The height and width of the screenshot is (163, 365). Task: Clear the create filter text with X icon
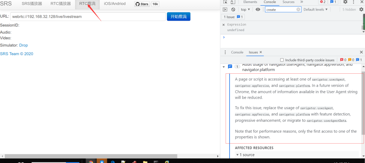pos(298,9)
